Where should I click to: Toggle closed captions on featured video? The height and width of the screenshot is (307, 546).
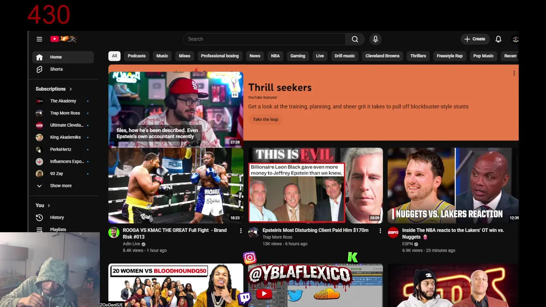point(235,95)
